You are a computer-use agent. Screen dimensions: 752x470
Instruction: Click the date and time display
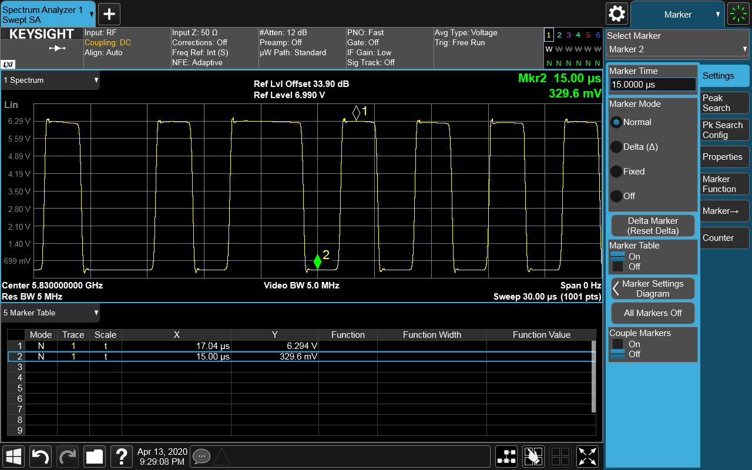coord(162,456)
